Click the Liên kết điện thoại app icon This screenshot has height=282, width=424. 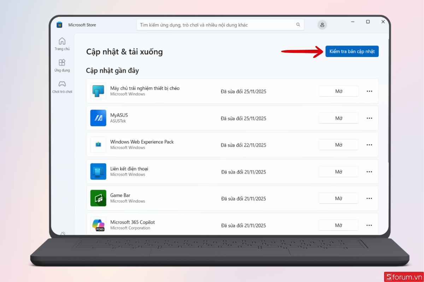tap(98, 171)
